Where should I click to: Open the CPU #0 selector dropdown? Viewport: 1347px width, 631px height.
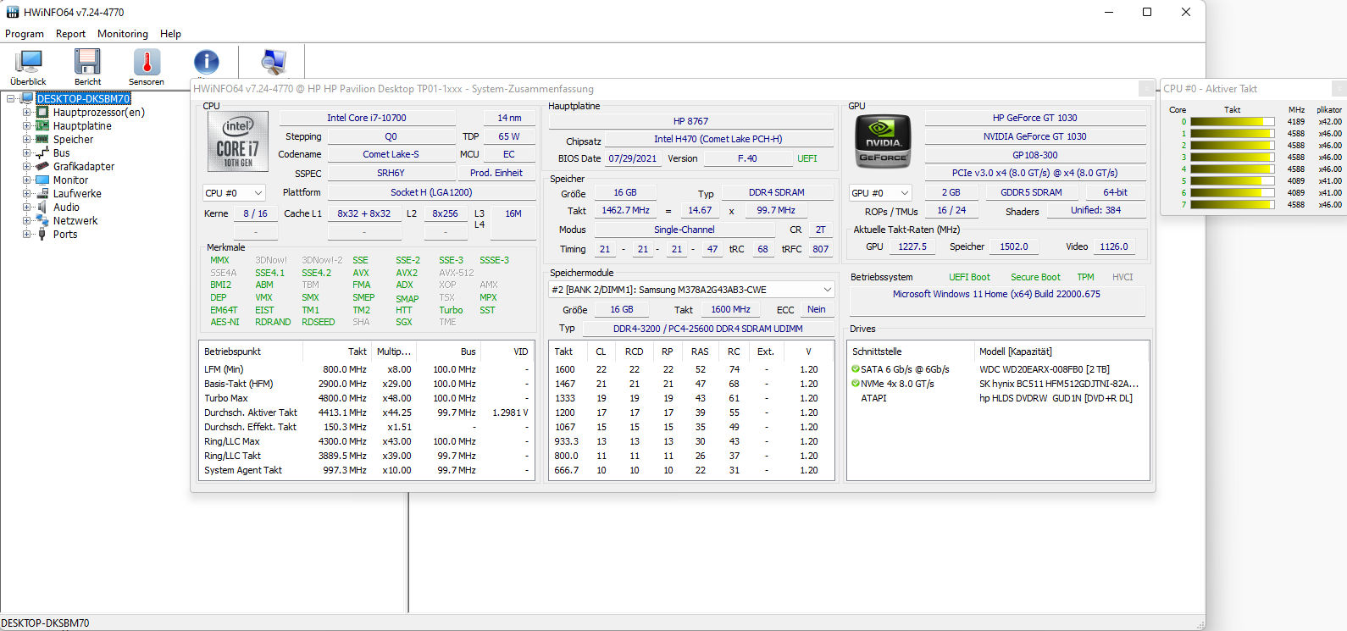[x=234, y=193]
